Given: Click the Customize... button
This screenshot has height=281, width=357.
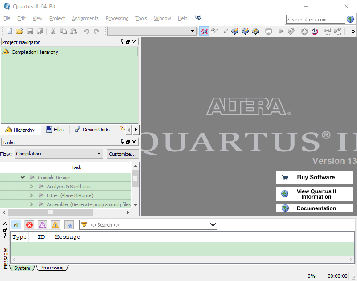Looking at the screenshot, I should point(122,154).
